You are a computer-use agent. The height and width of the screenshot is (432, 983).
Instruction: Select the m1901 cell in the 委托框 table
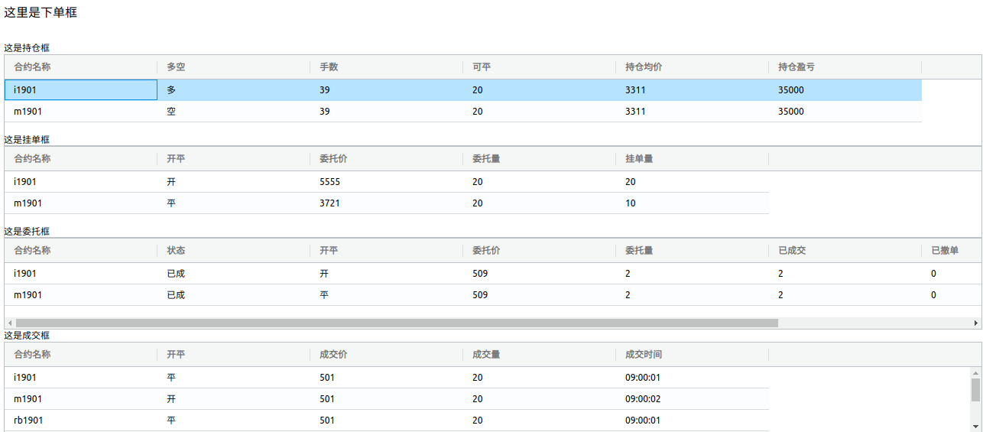pyautogui.click(x=81, y=295)
